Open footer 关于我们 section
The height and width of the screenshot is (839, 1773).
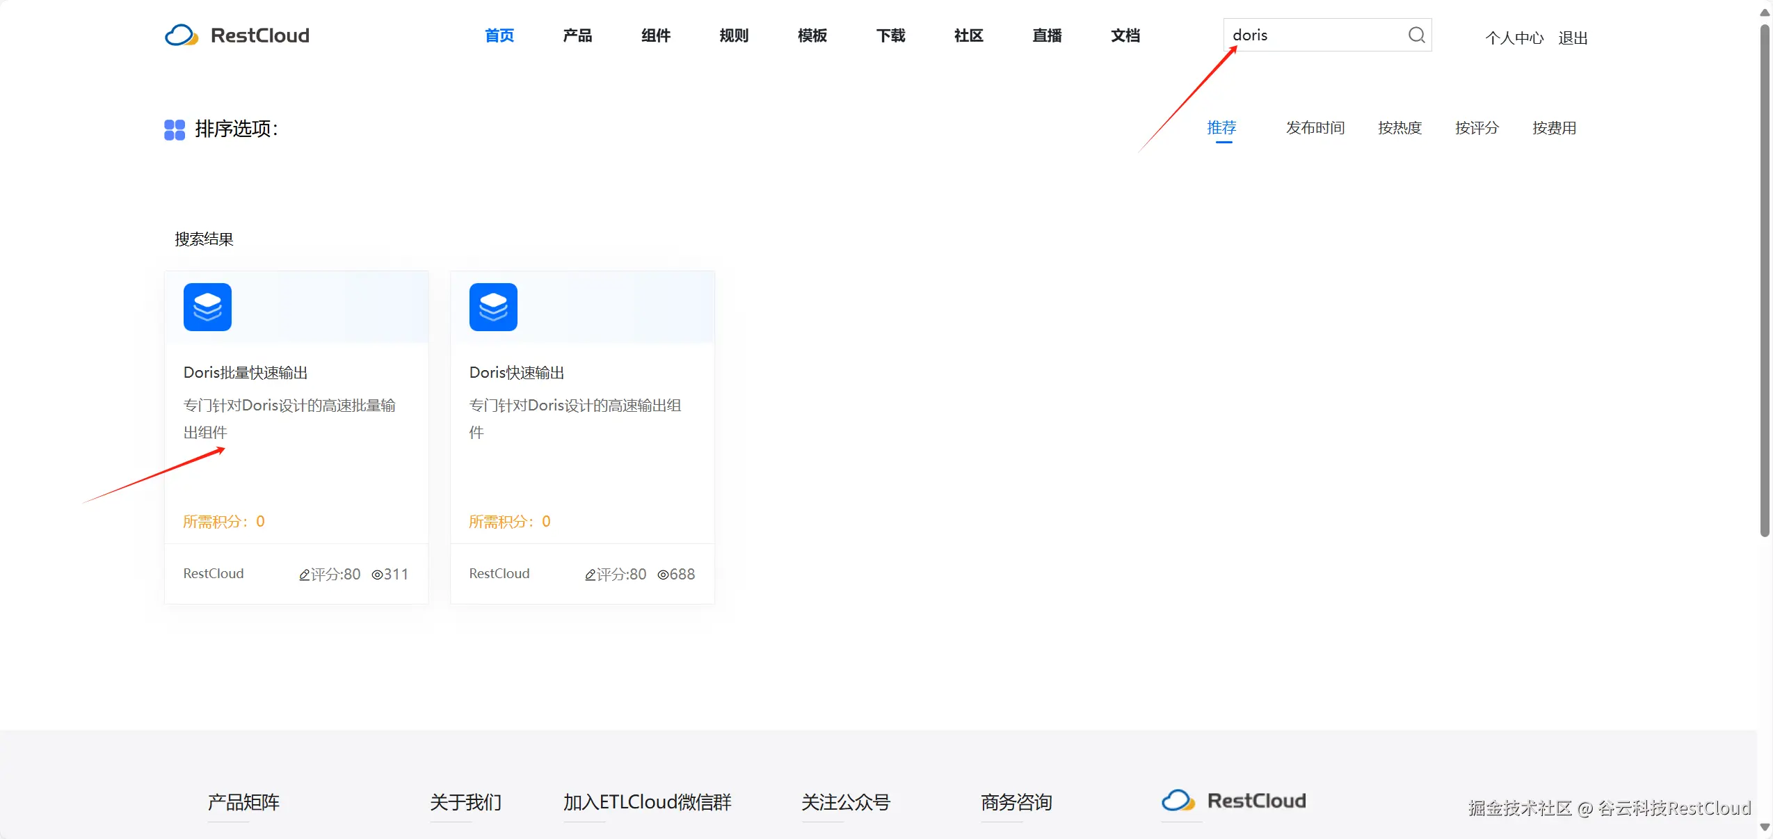click(466, 802)
